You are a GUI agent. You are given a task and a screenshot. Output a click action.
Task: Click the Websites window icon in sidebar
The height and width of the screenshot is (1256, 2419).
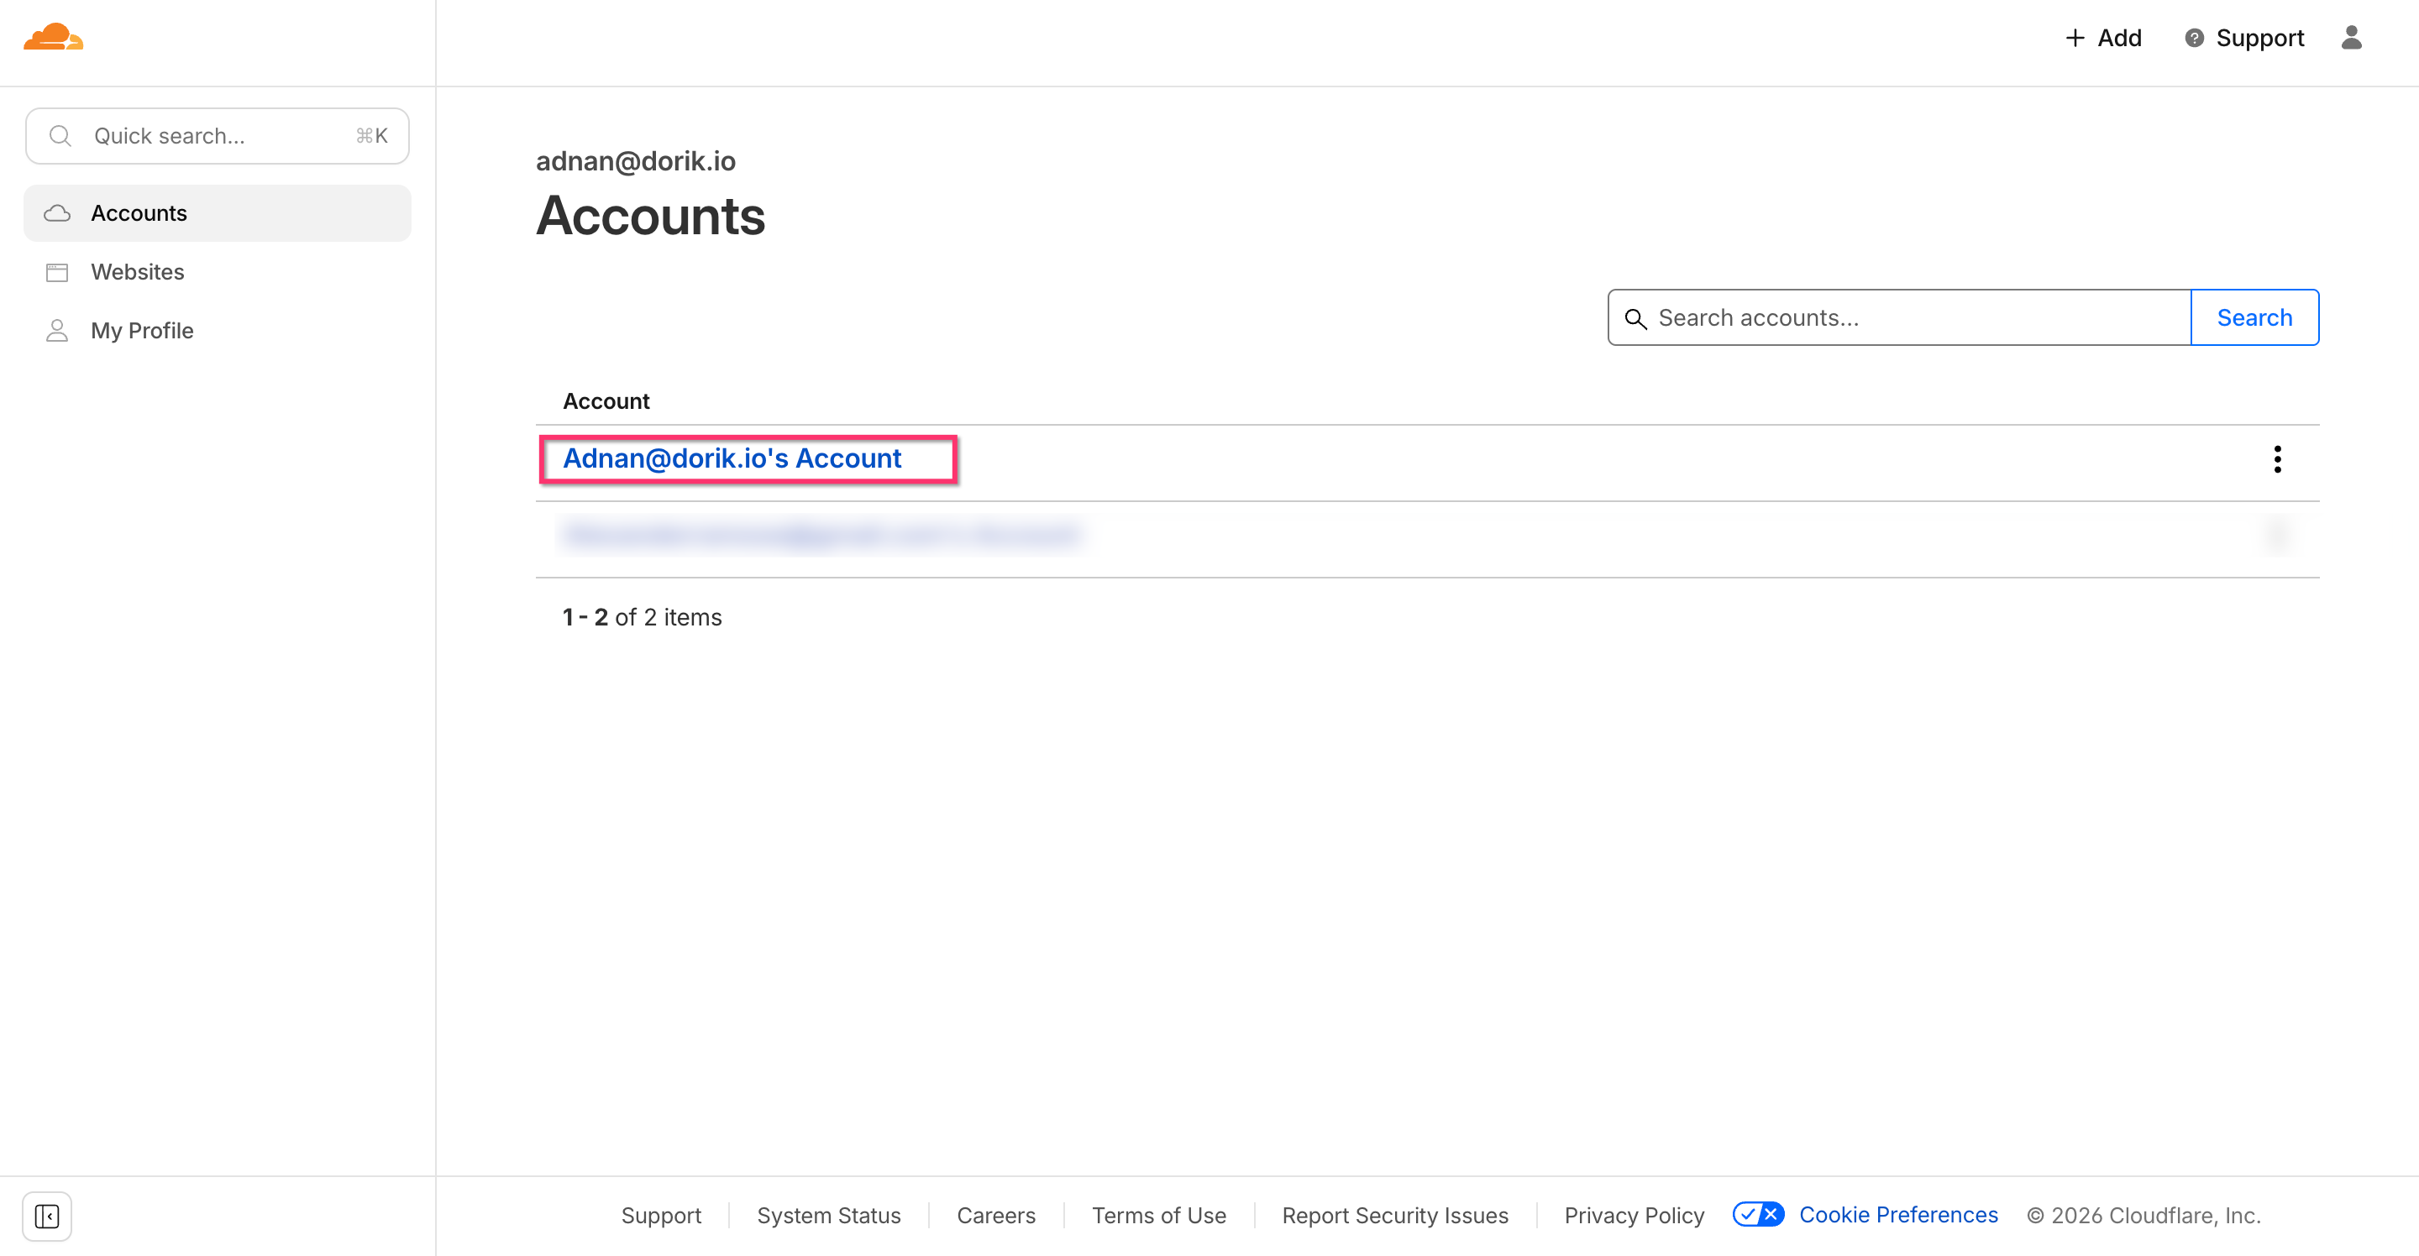(x=57, y=272)
